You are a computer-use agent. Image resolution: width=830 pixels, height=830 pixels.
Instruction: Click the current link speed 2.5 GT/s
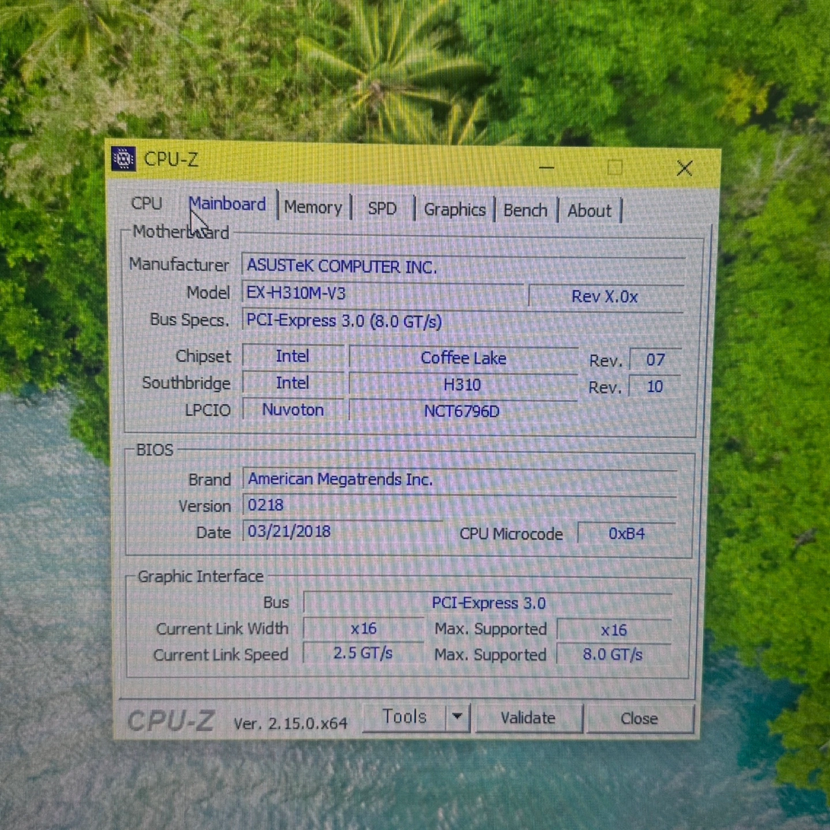point(363,654)
